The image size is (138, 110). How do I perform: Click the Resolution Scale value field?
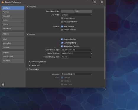(77, 11)
